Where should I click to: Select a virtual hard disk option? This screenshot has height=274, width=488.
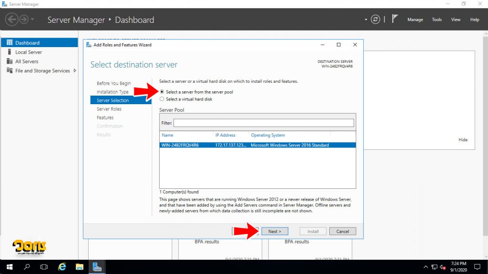[162, 99]
